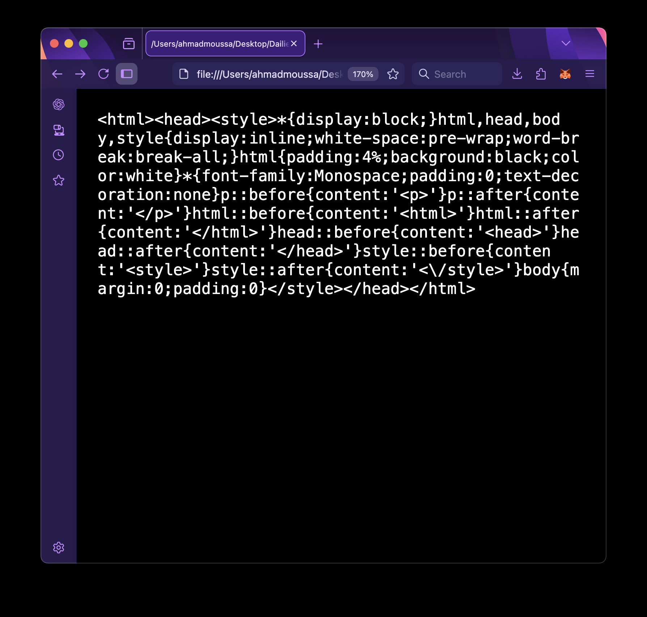Close the current tab with its X
This screenshot has width=647, height=617.
(294, 44)
